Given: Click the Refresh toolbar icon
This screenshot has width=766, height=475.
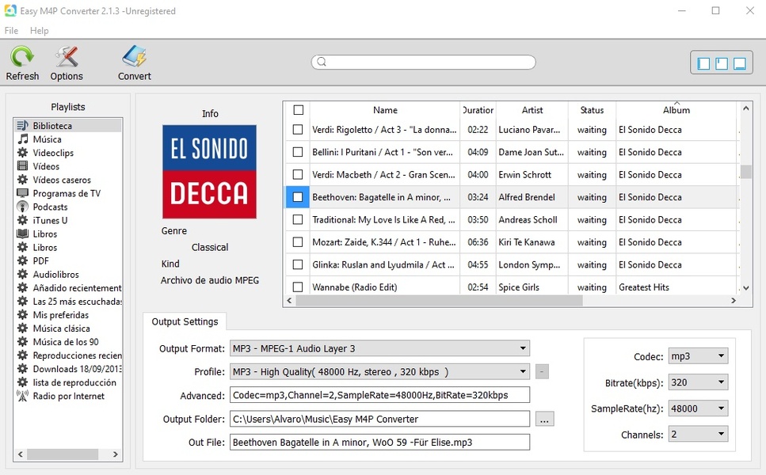Looking at the screenshot, I should 22,59.
